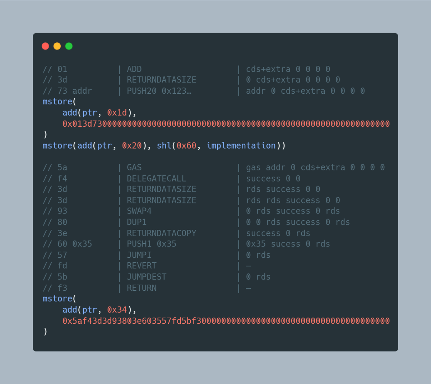Click the GAS opcode comment
The width and height of the screenshot is (431, 384).
pyautogui.click(x=134, y=168)
